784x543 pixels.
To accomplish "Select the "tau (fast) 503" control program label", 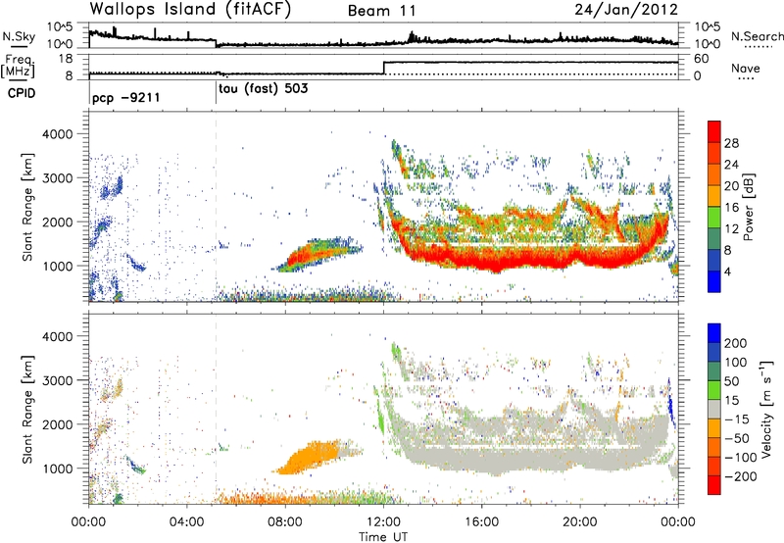I will coord(264,89).
